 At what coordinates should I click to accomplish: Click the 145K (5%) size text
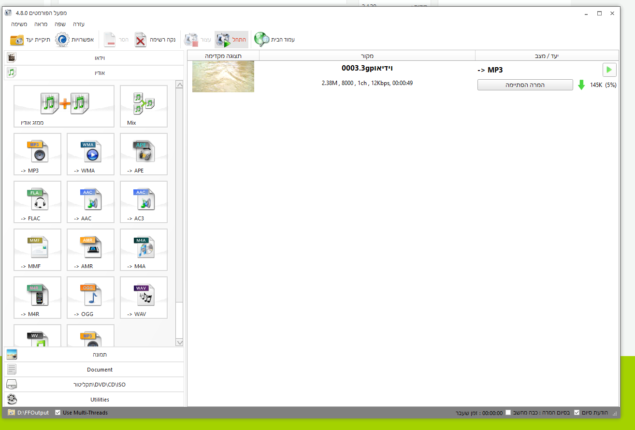point(603,85)
